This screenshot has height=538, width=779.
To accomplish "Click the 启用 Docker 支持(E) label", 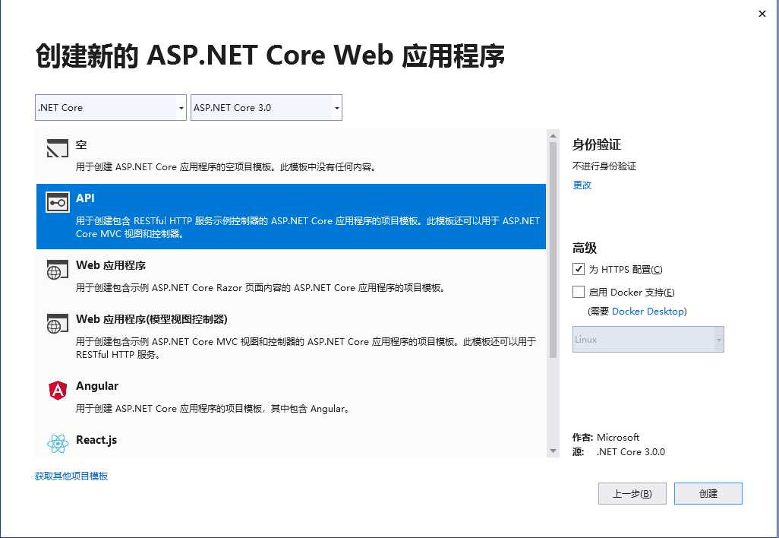I will pos(632,293).
